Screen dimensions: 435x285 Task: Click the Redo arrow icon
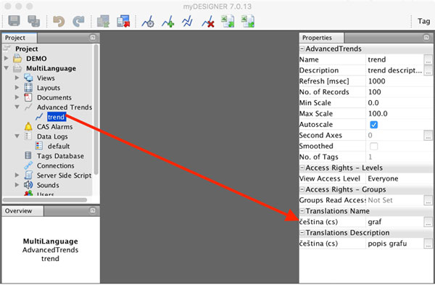(x=78, y=21)
